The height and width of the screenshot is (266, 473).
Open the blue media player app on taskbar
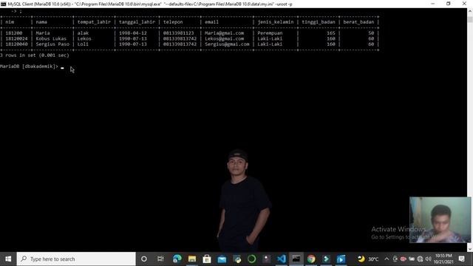(341, 259)
